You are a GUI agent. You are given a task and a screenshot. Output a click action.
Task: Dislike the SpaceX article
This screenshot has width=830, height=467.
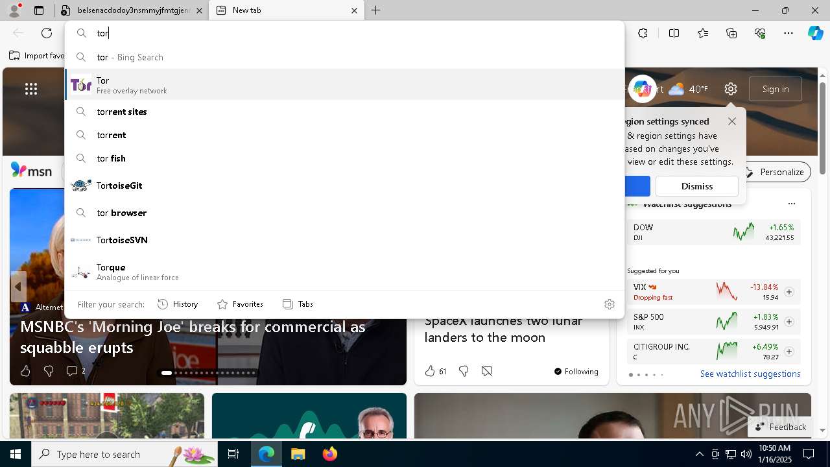(x=464, y=371)
